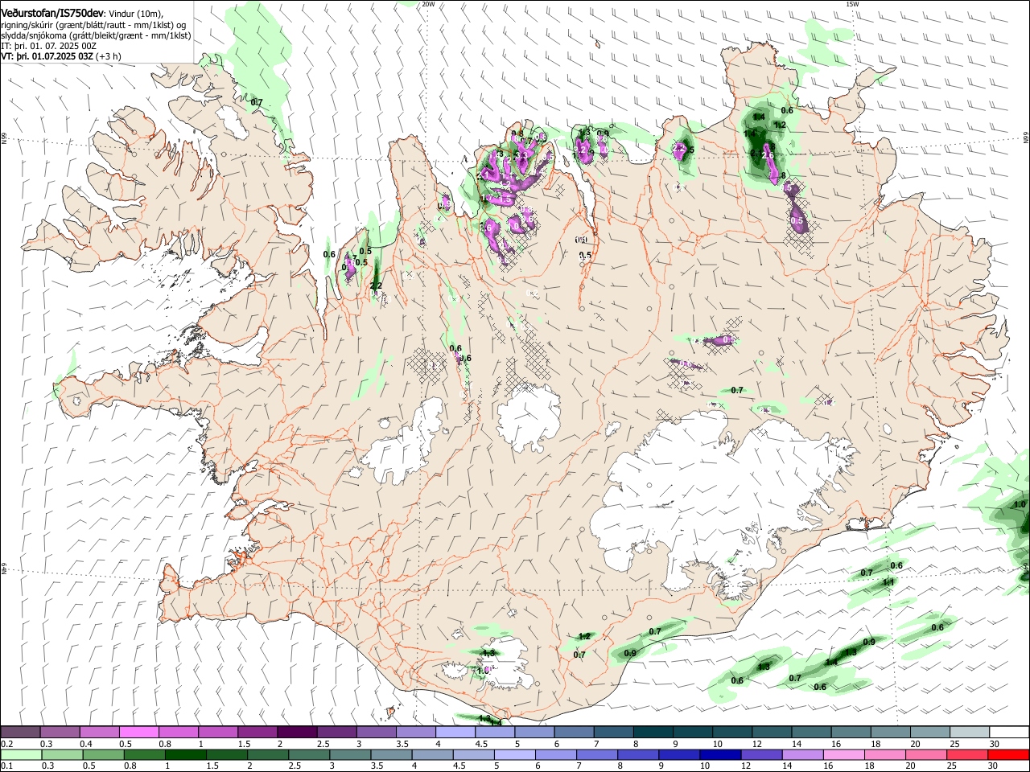
Task: Pick dark teal upper swatch 8 to 9
Action: point(653,732)
